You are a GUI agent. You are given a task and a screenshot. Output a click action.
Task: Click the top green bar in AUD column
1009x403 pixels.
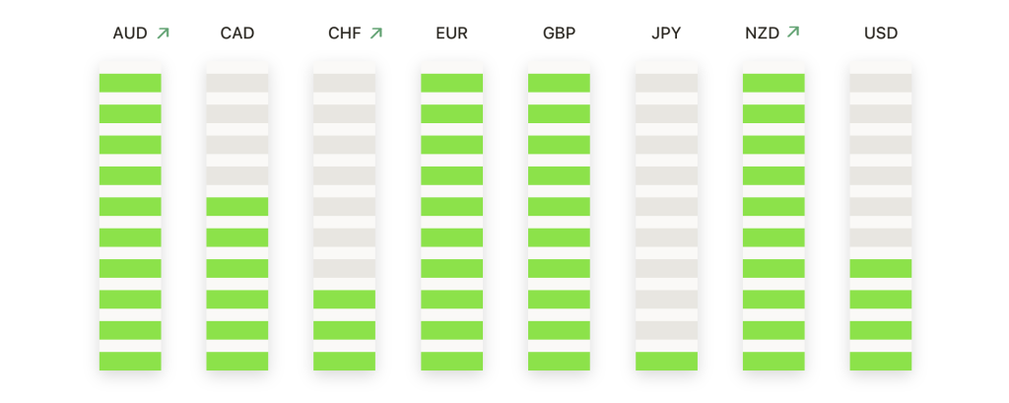130,83
